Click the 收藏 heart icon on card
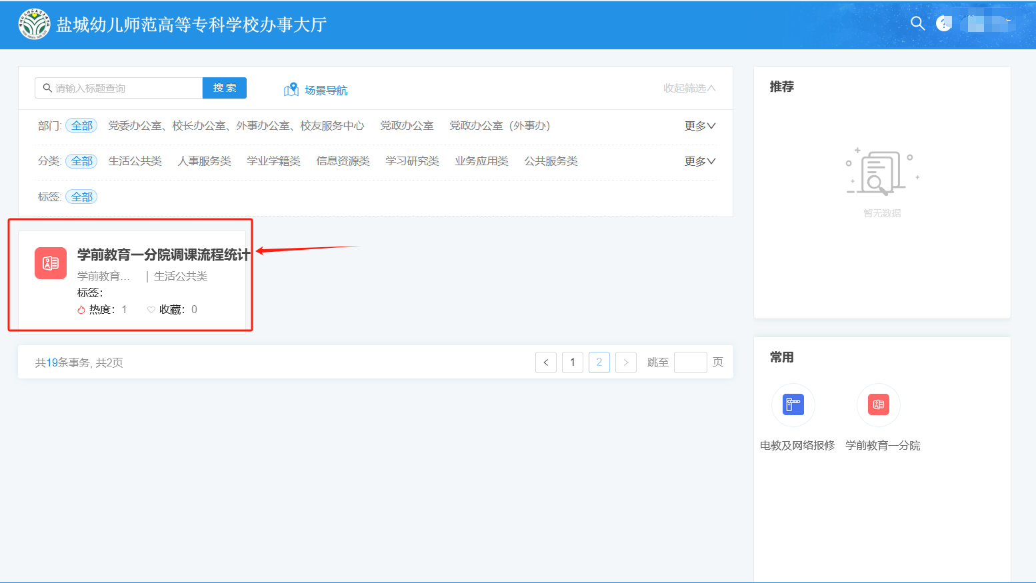This screenshot has height=583, width=1036. coord(151,310)
